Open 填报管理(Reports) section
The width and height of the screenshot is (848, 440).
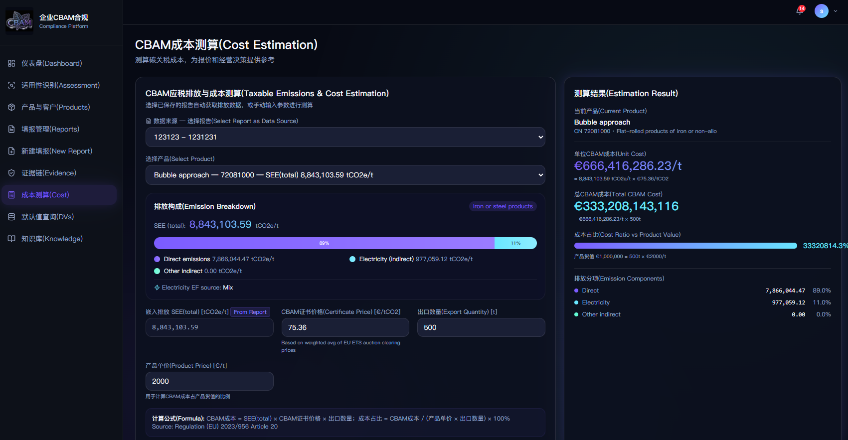tap(59, 129)
